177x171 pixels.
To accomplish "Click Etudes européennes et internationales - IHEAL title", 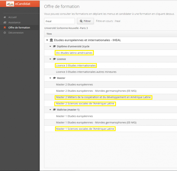I will 88,40.
